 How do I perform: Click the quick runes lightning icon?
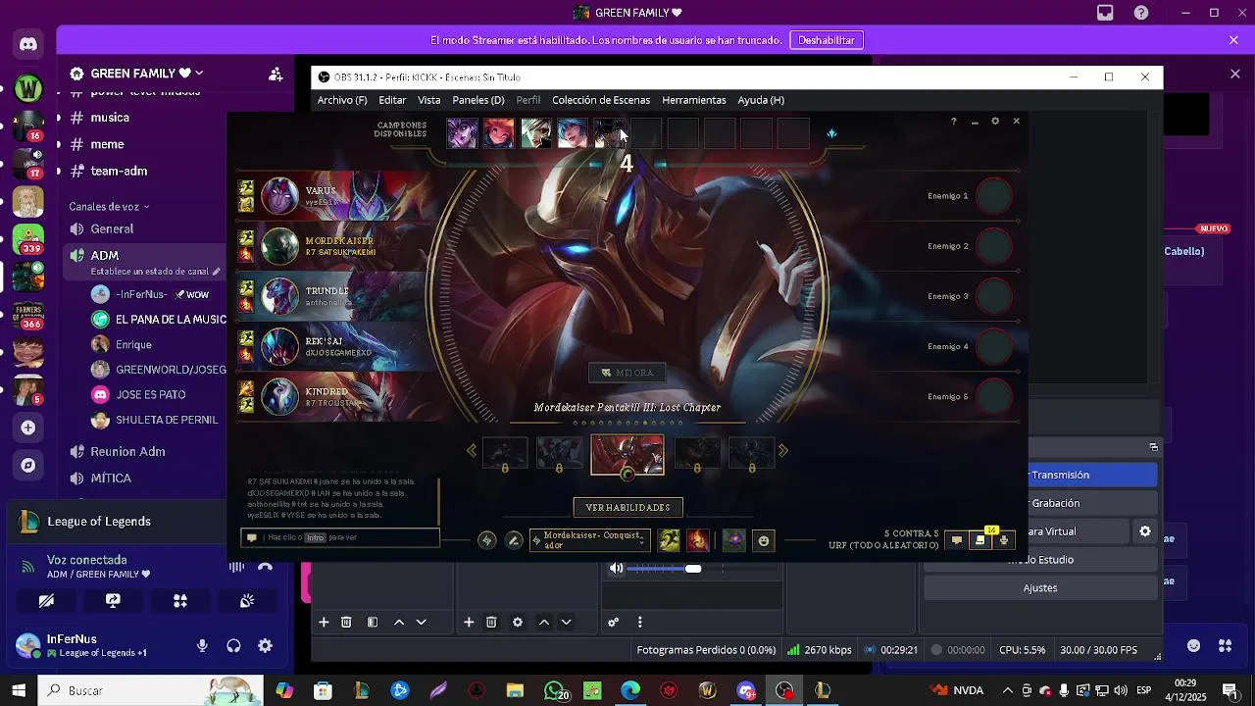[486, 540]
